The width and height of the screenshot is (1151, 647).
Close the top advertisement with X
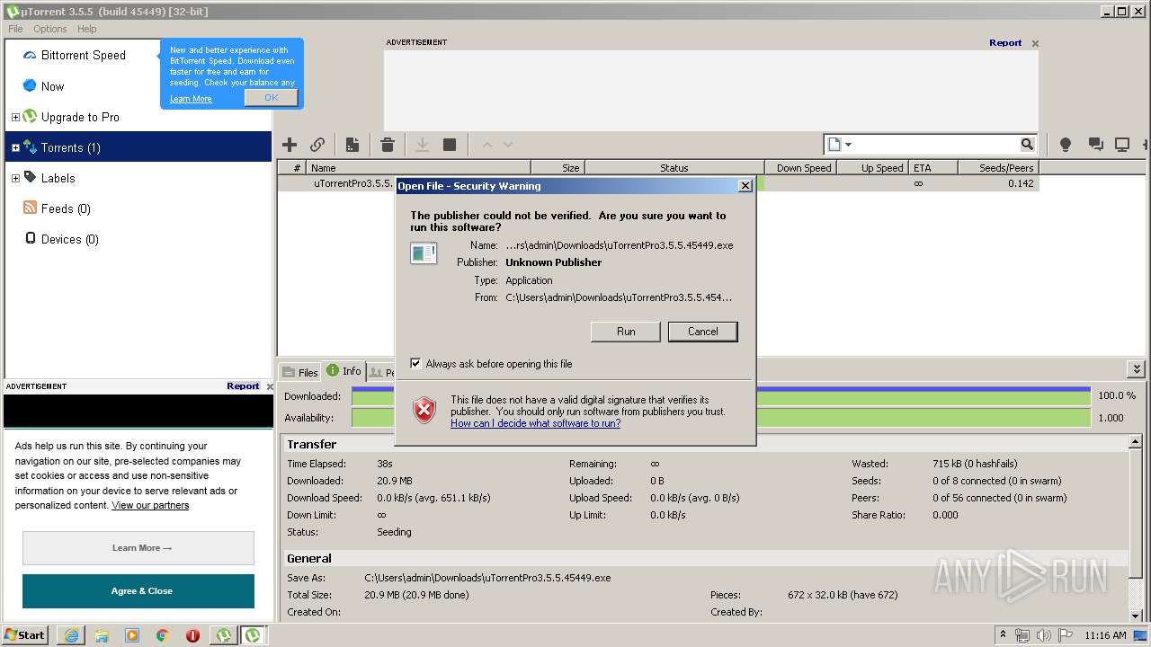1035,43
